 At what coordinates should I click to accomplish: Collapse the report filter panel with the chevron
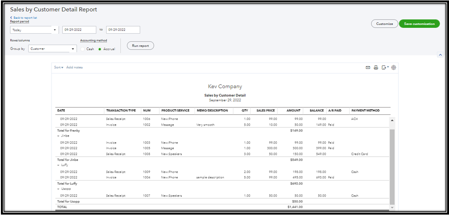coord(439,55)
